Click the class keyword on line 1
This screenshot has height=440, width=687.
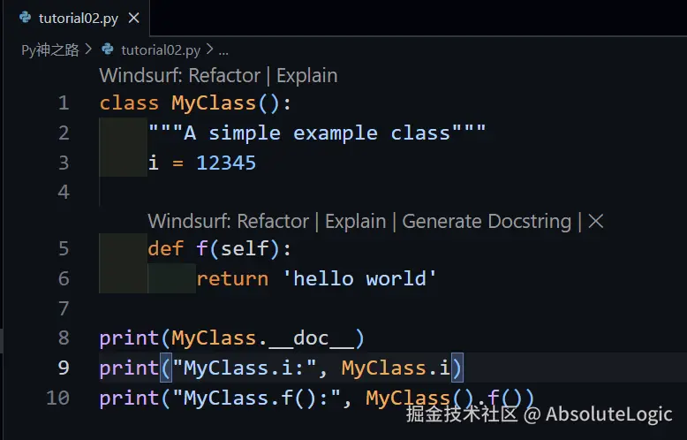(x=129, y=103)
